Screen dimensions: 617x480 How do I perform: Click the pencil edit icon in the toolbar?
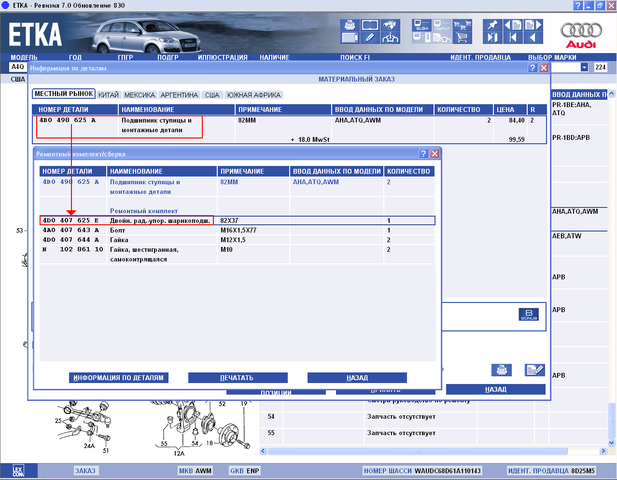coord(370,38)
